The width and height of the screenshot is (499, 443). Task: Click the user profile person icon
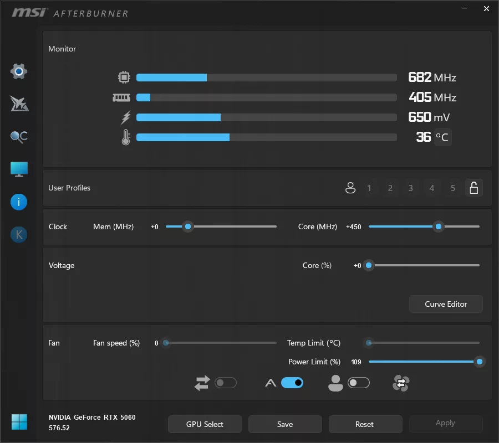click(350, 188)
